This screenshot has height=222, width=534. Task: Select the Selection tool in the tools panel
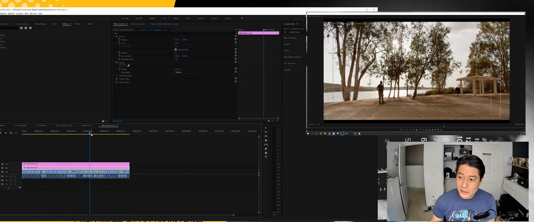(266, 128)
